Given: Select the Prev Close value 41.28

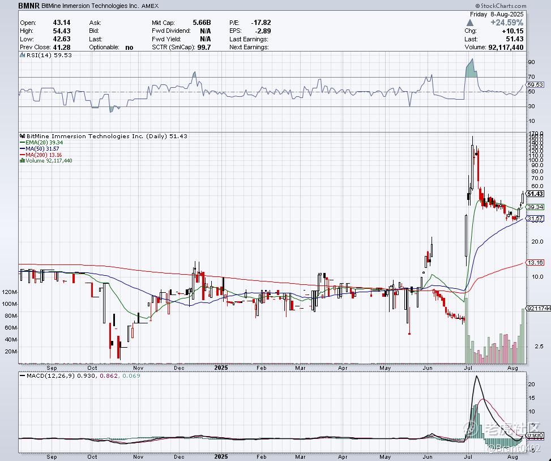Looking at the screenshot, I should tap(62, 47).
